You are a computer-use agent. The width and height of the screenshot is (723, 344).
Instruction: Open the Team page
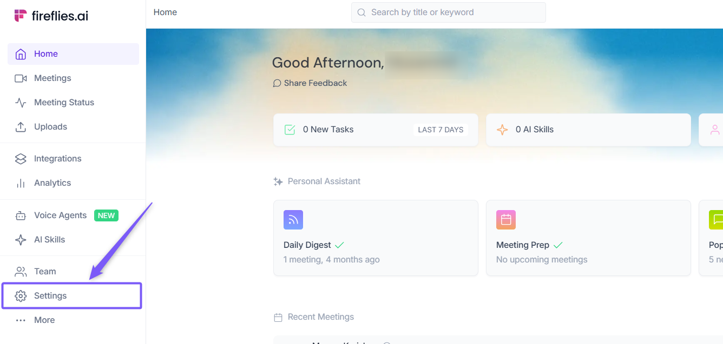(73, 272)
